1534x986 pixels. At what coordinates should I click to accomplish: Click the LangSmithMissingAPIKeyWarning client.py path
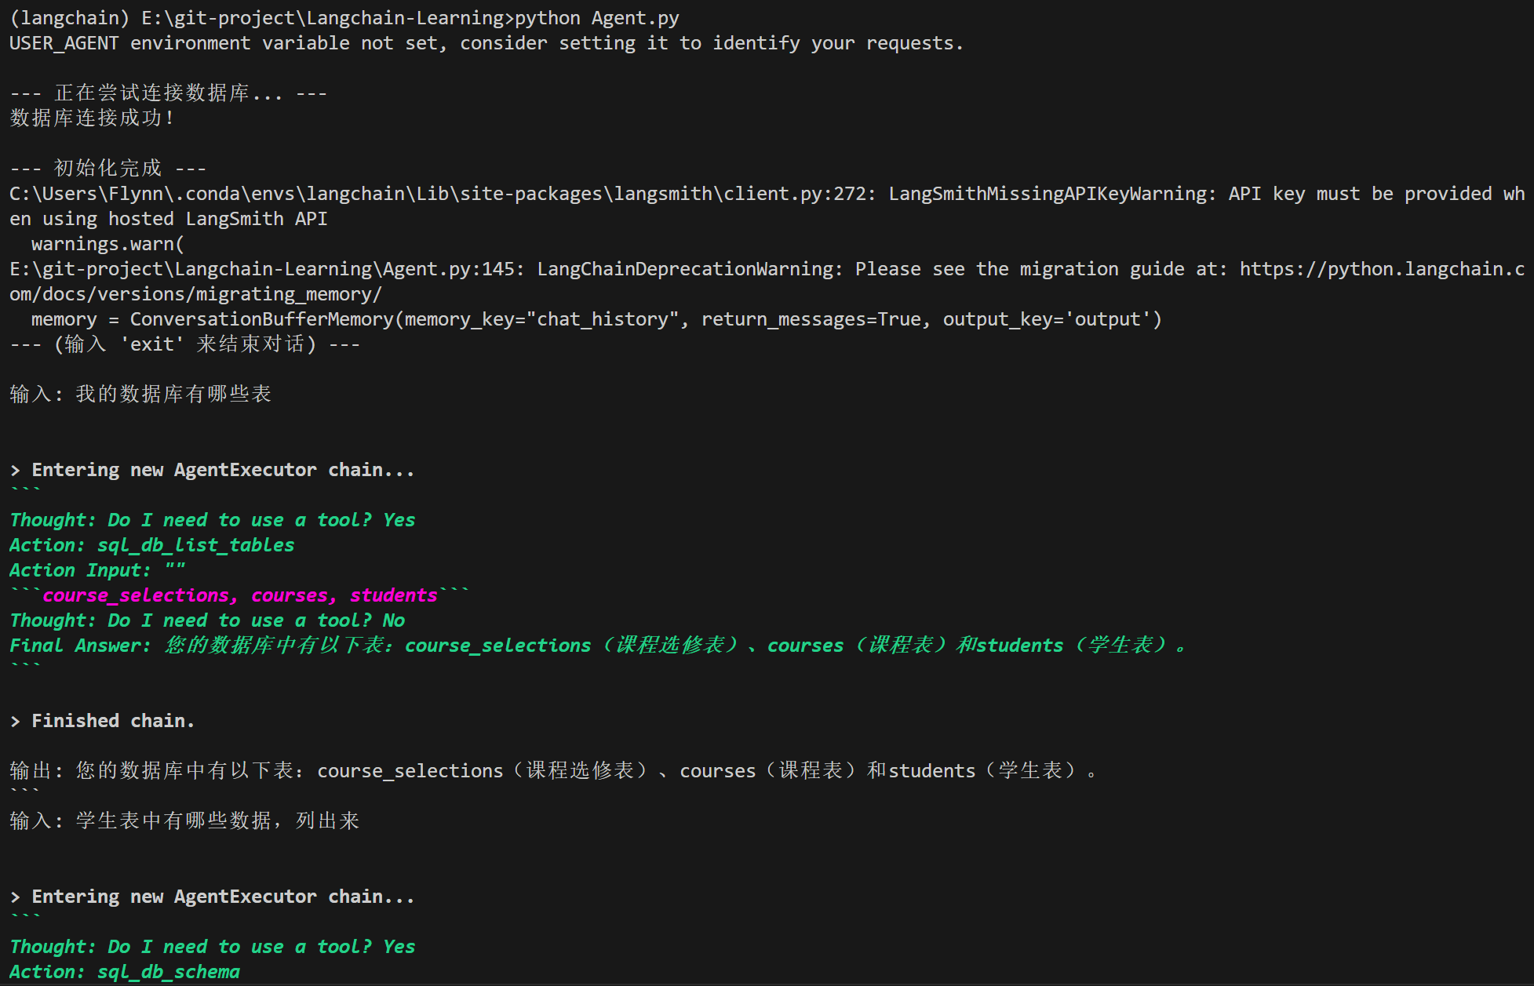[x=439, y=194]
